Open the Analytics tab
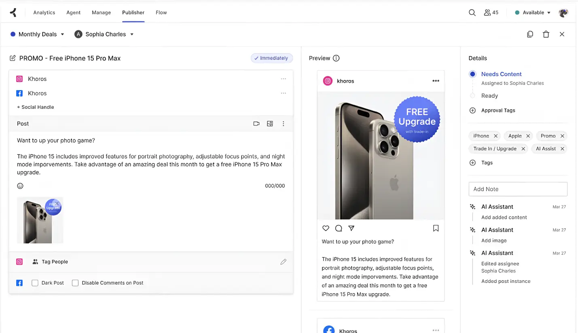The width and height of the screenshot is (578, 333). tap(44, 13)
